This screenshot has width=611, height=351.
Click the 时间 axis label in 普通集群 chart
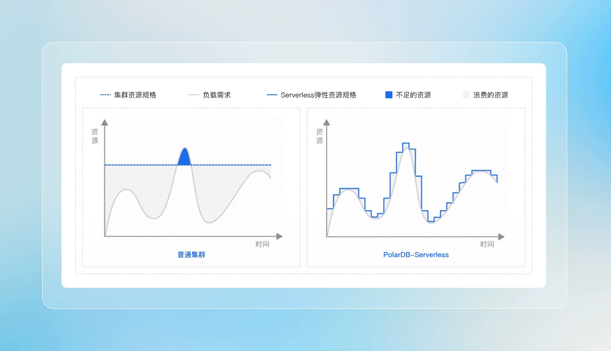click(262, 244)
